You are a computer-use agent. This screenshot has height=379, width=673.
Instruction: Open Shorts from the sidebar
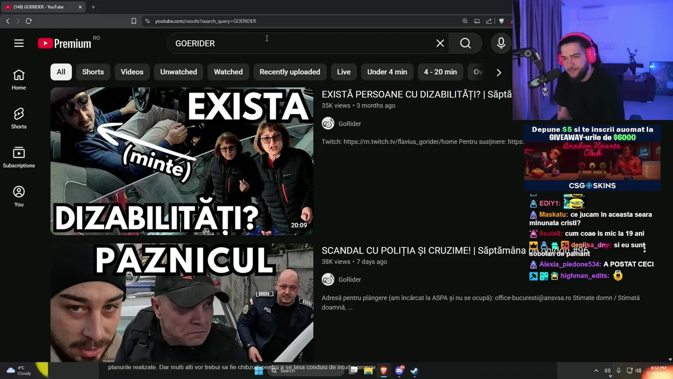pyautogui.click(x=19, y=119)
